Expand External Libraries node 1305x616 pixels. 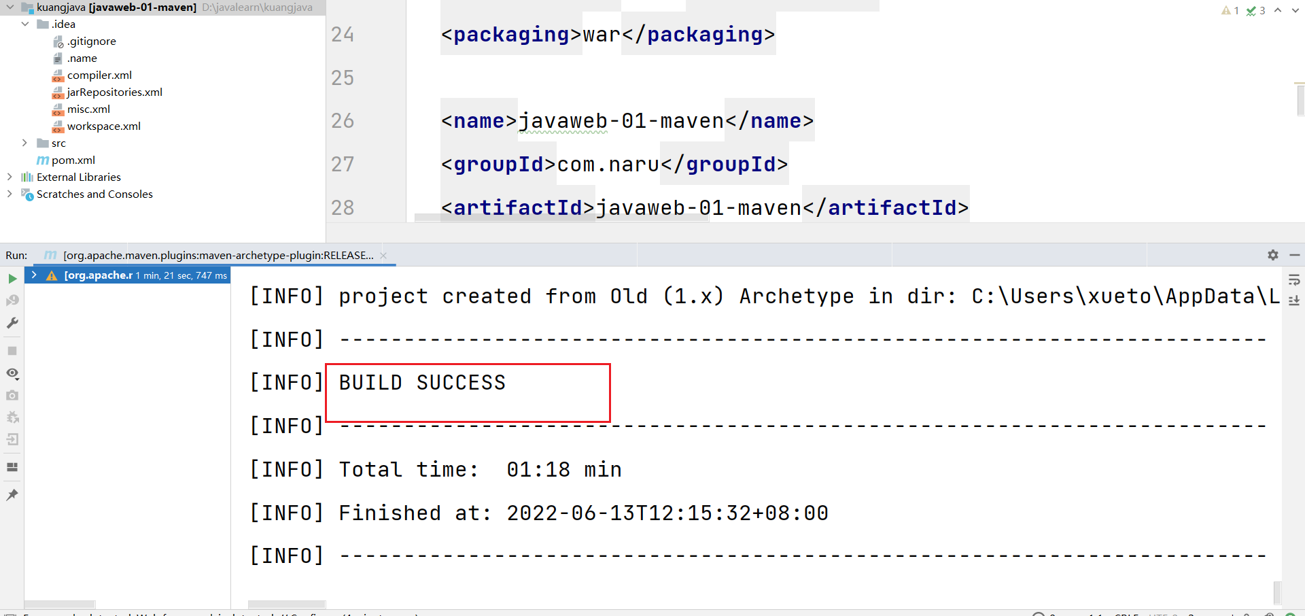[10, 177]
